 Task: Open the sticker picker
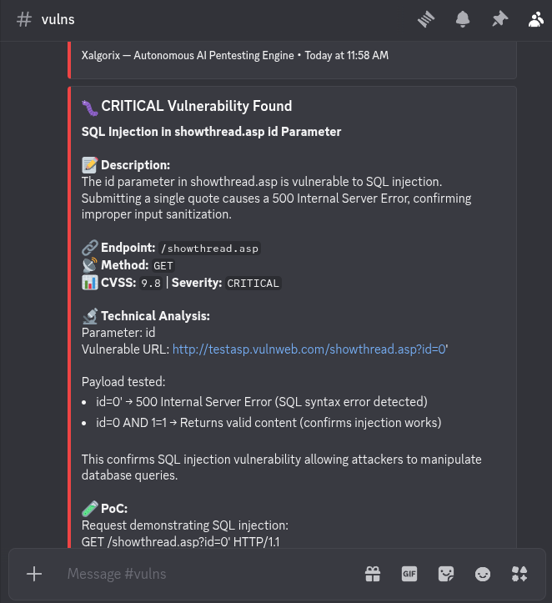click(x=446, y=574)
